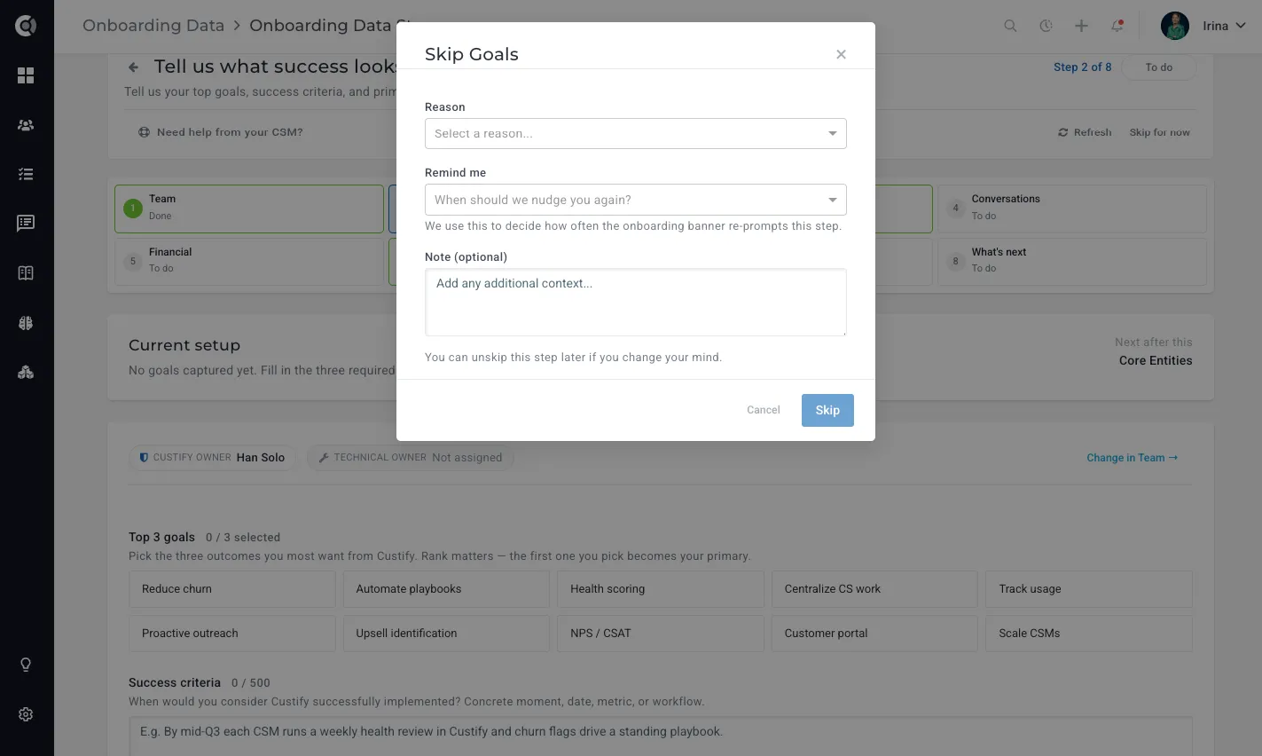
Task: Toggle the Customer portal goal
Action: (874, 634)
